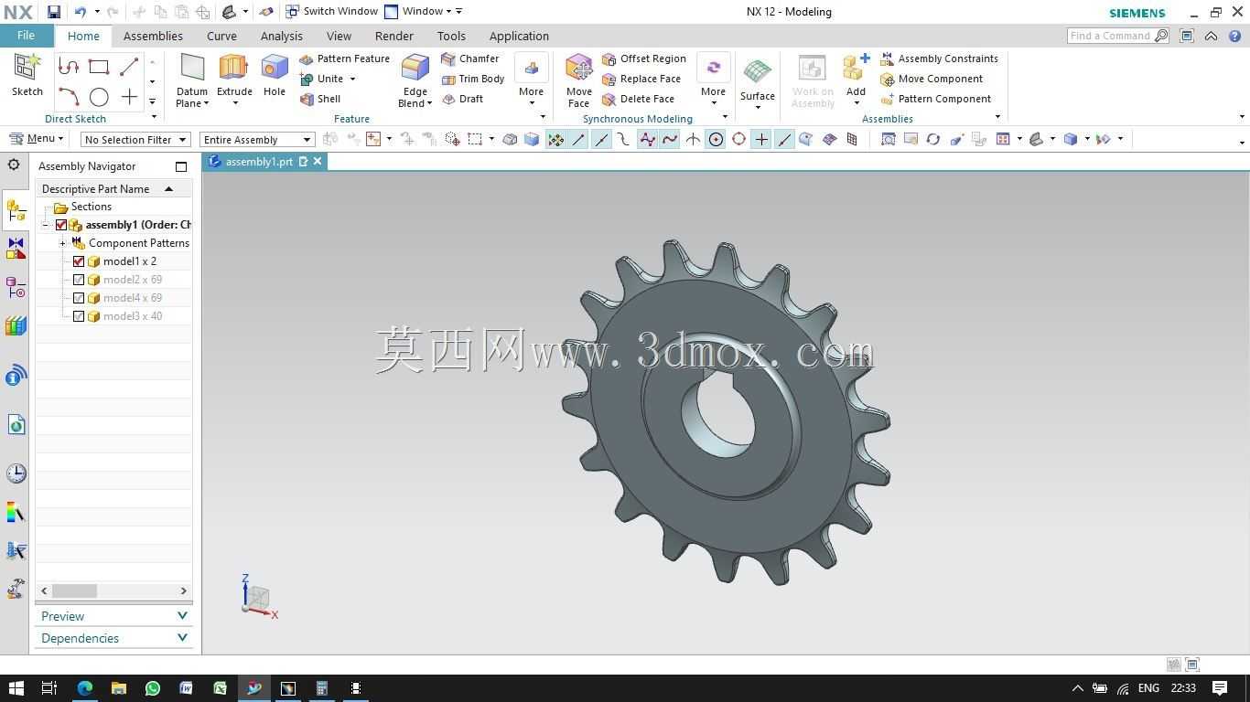Viewport: 1250px width, 702px height.
Task: Close the assembly1.prt document tab
Action: pos(318,161)
